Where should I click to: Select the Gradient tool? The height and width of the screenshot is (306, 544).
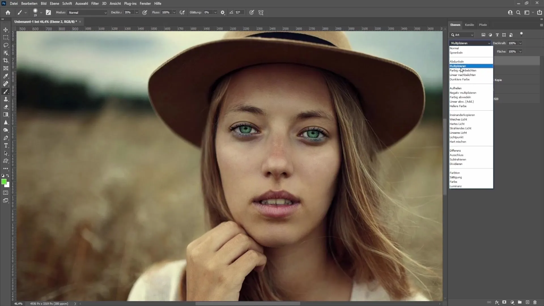point(6,114)
